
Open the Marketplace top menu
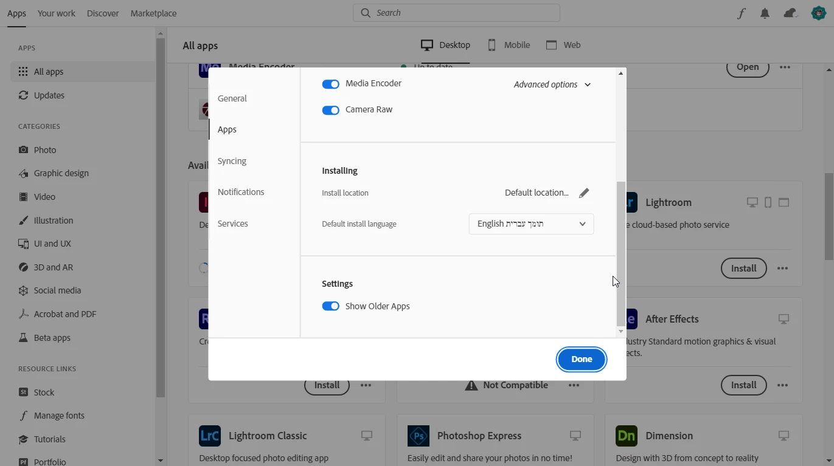coord(153,13)
